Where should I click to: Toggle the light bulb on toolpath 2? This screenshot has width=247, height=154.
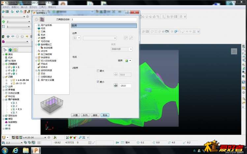pos(11,70)
